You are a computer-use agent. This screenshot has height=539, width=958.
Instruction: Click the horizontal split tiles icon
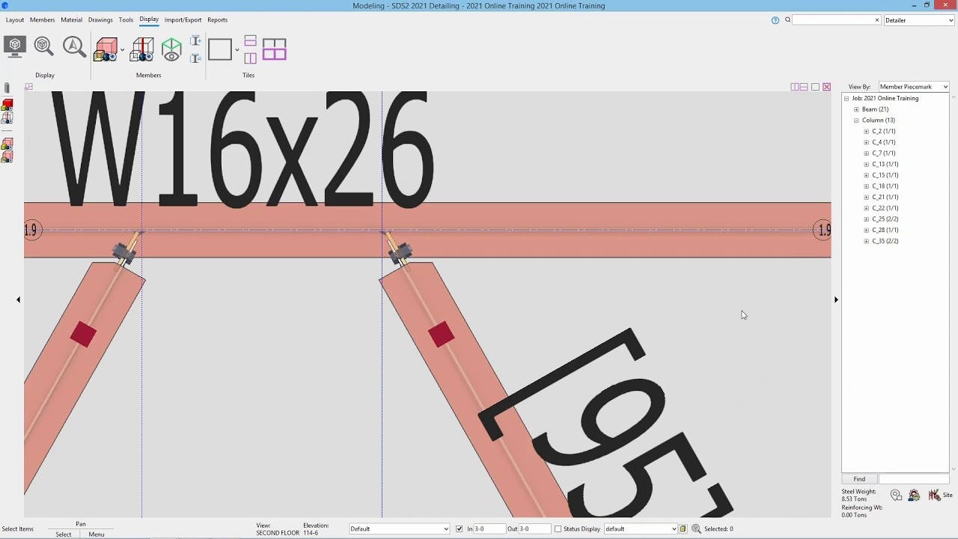click(250, 41)
